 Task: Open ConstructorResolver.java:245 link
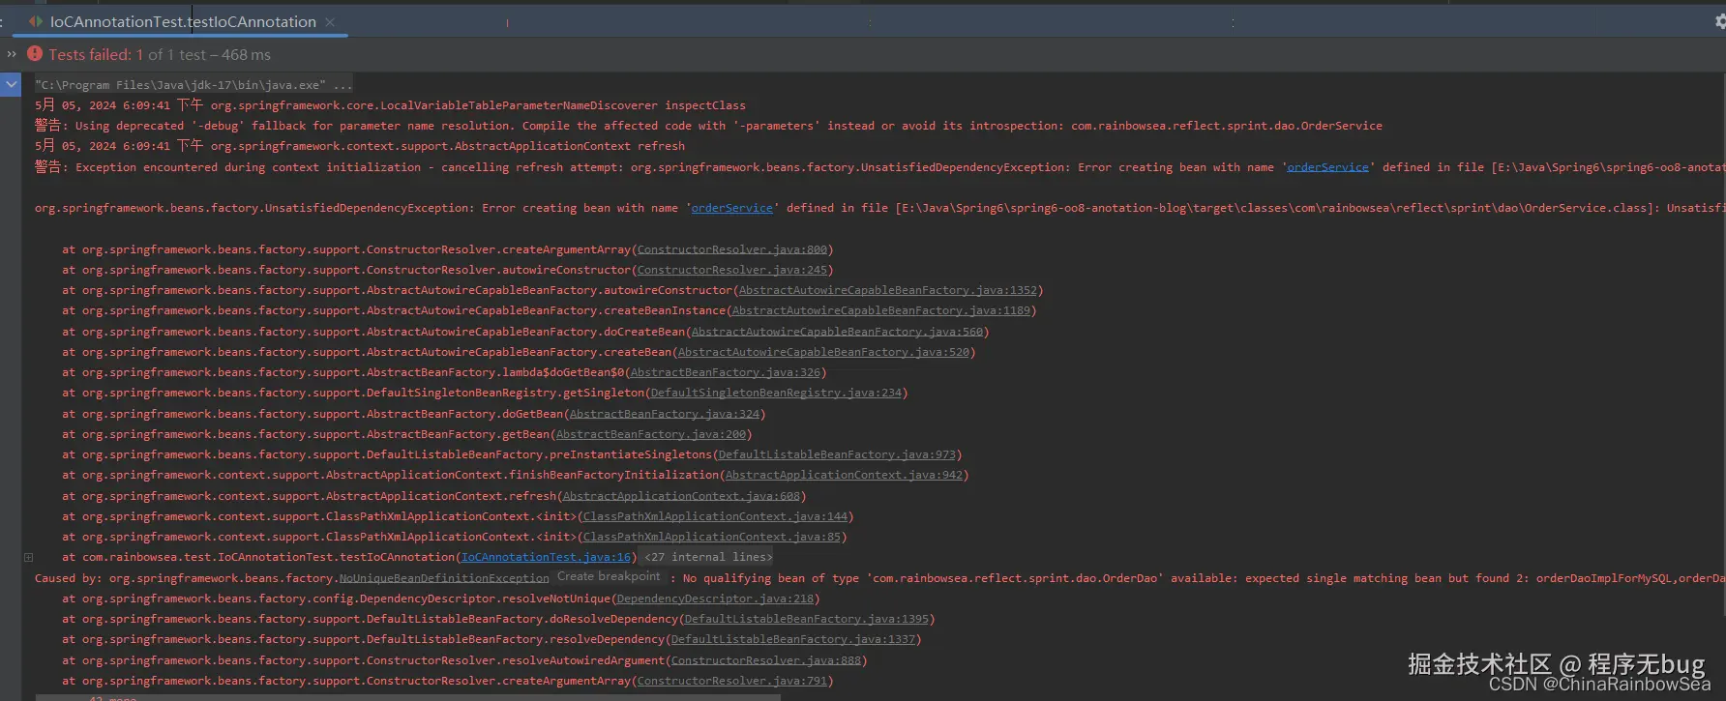732,270
